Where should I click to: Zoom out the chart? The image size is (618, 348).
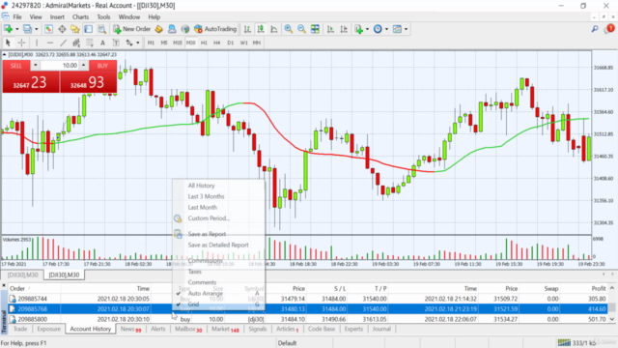[301, 29]
